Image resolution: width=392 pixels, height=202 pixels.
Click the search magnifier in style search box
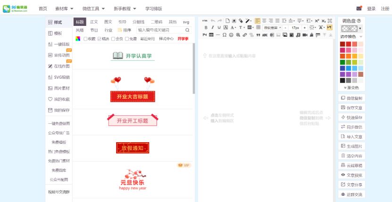[x=187, y=30]
